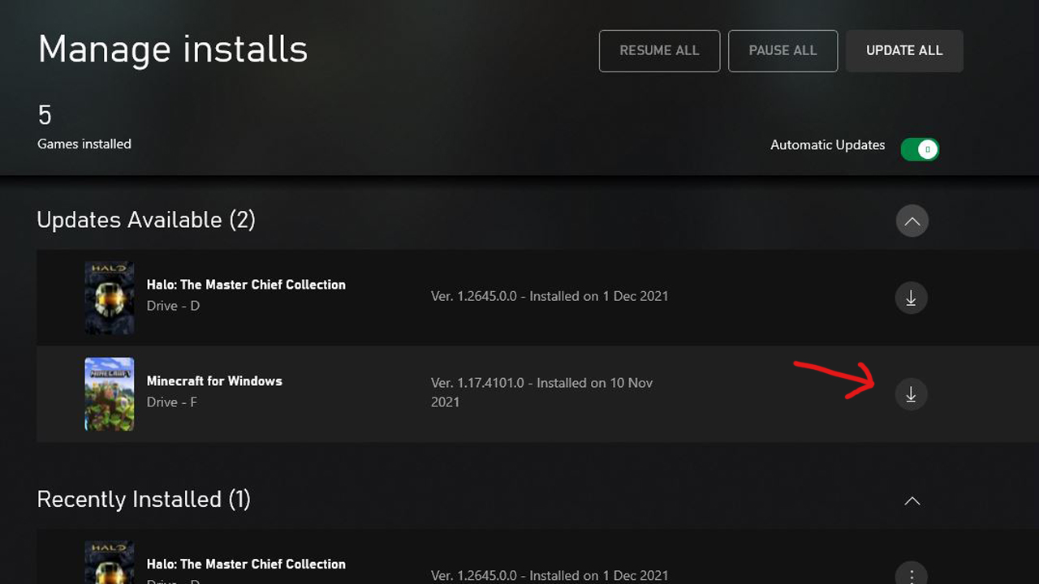Click the Updates Available (2) heading
The height and width of the screenshot is (584, 1039).
pyautogui.click(x=146, y=220)
